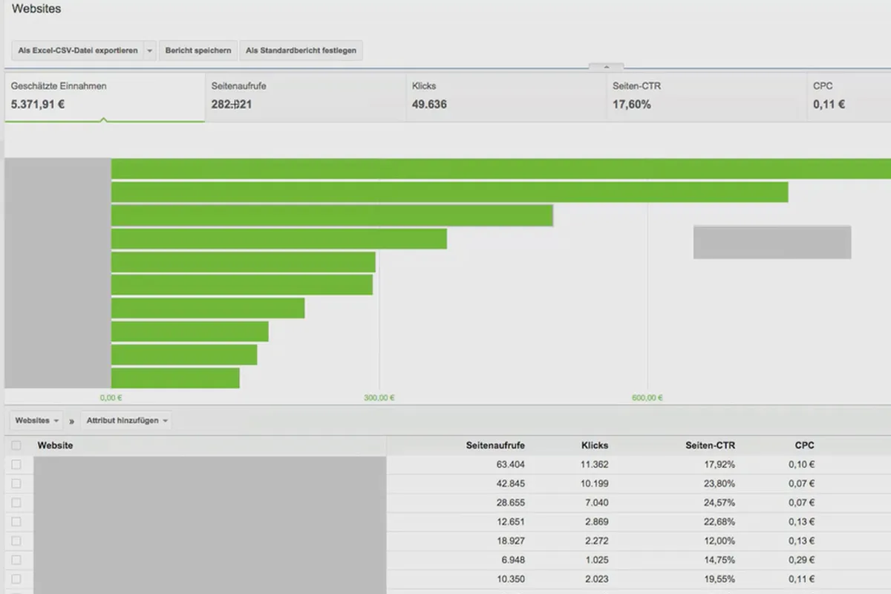
Task: Check the row with 12.651 Seitenaufrufe
Action: click(16, 522)
